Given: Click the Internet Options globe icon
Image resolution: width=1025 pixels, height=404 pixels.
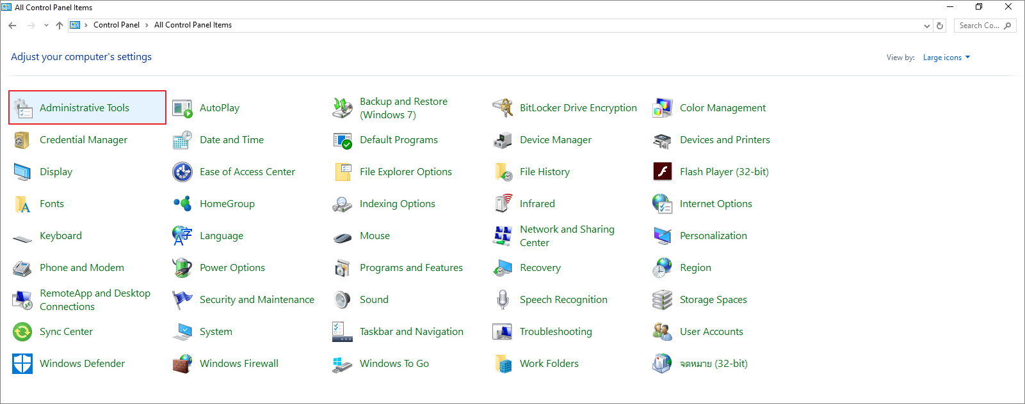Looking at the screenshot, I should click(663, 204).
